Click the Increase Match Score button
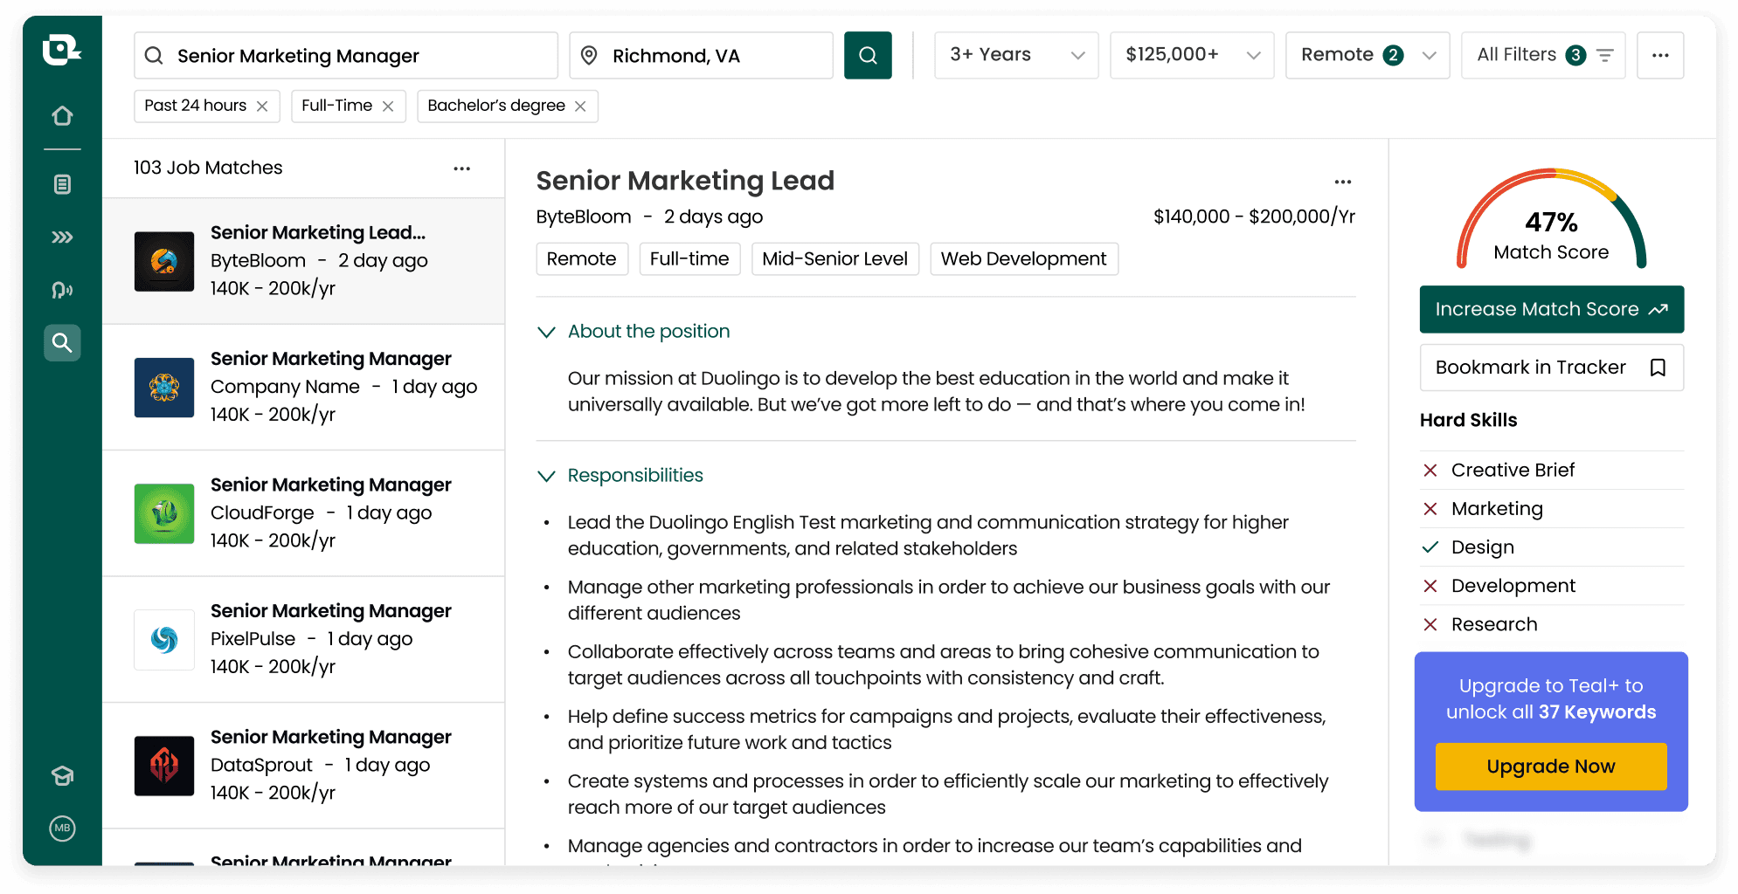Image resolution: width=1738 pixels, height=894 pixels. tap(1552, 309)
